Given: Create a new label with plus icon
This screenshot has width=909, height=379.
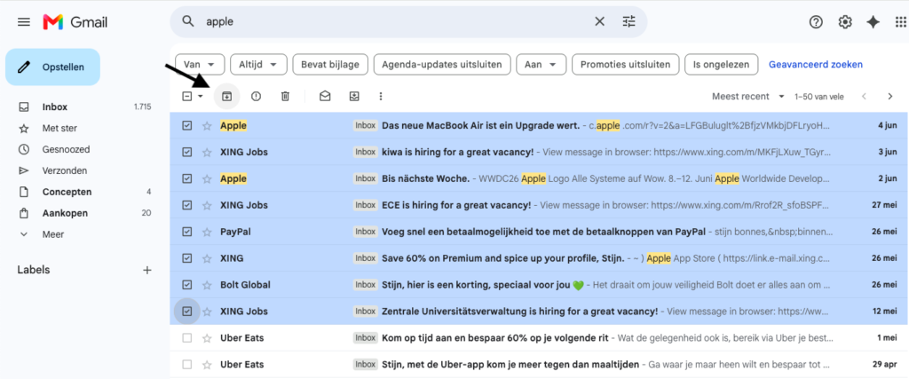Looking at the screenshot, I should pyautogui.click(x=147, y=270).
